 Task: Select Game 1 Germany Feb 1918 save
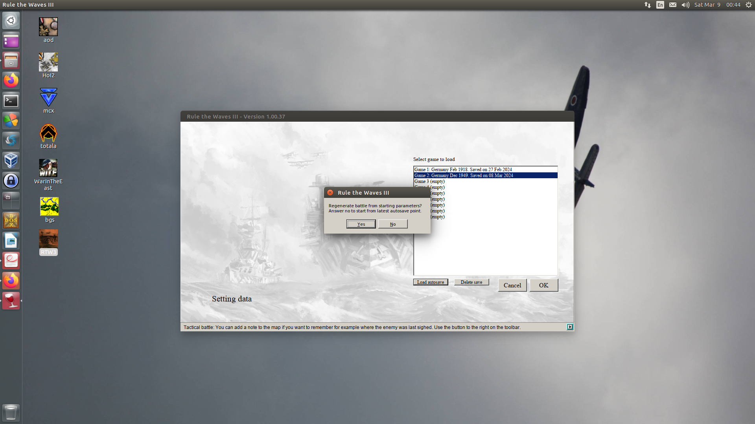coord(485,170)
